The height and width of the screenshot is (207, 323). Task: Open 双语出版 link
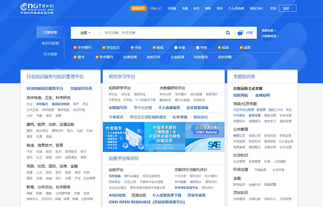139,195
